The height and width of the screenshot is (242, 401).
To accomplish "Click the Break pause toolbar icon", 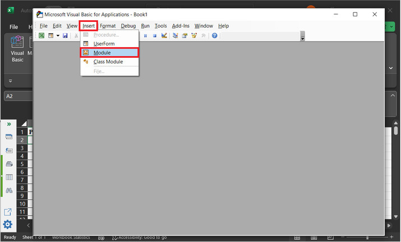I will tap(145, 36).
